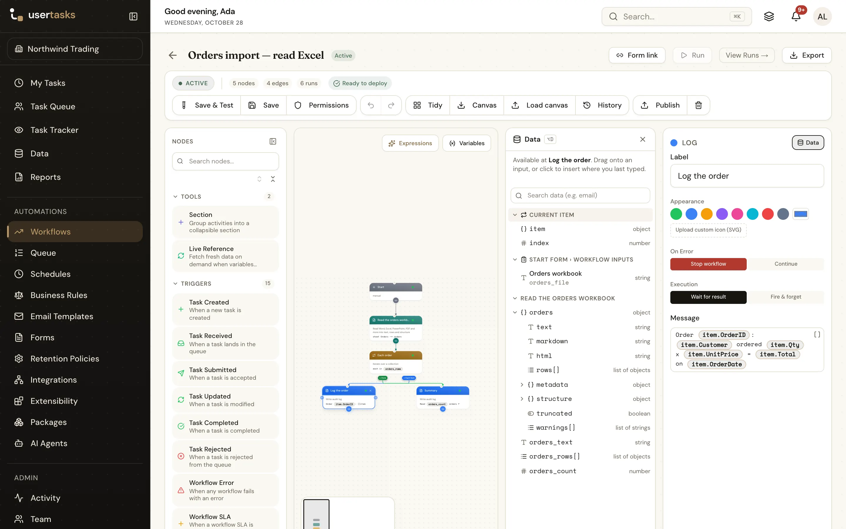846x529 pixels.
Task: Collapse the sidebar with the panel icon
Action: 133,16
